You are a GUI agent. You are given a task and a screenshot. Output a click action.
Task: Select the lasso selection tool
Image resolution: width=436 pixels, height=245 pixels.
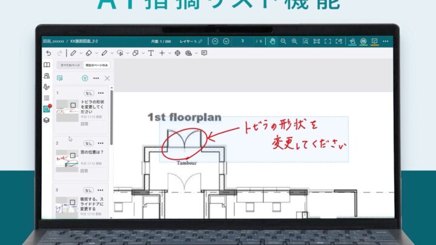[120, 53]
